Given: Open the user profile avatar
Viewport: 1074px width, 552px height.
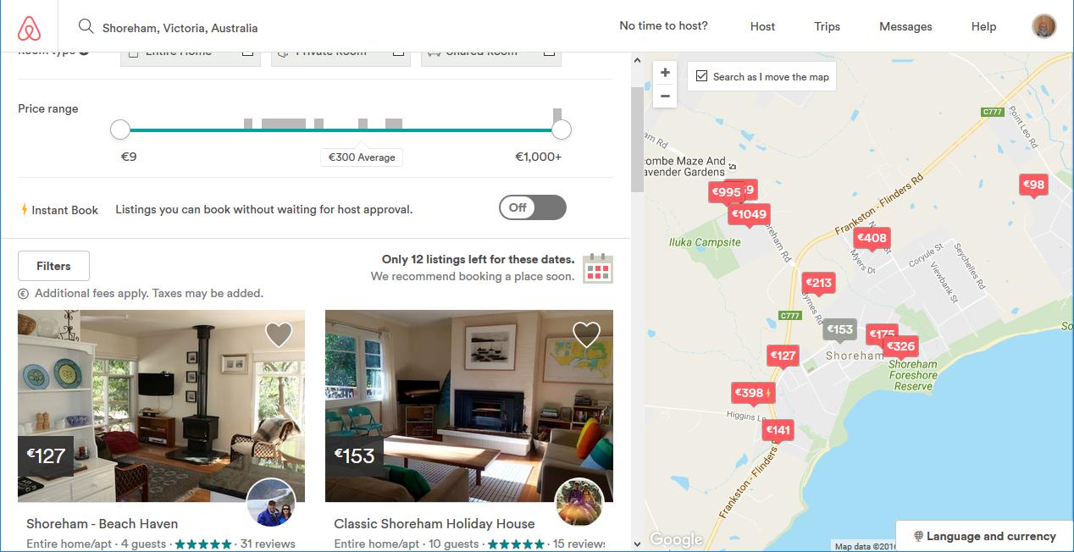Looking at the screenshot, I should point(1044,26).
